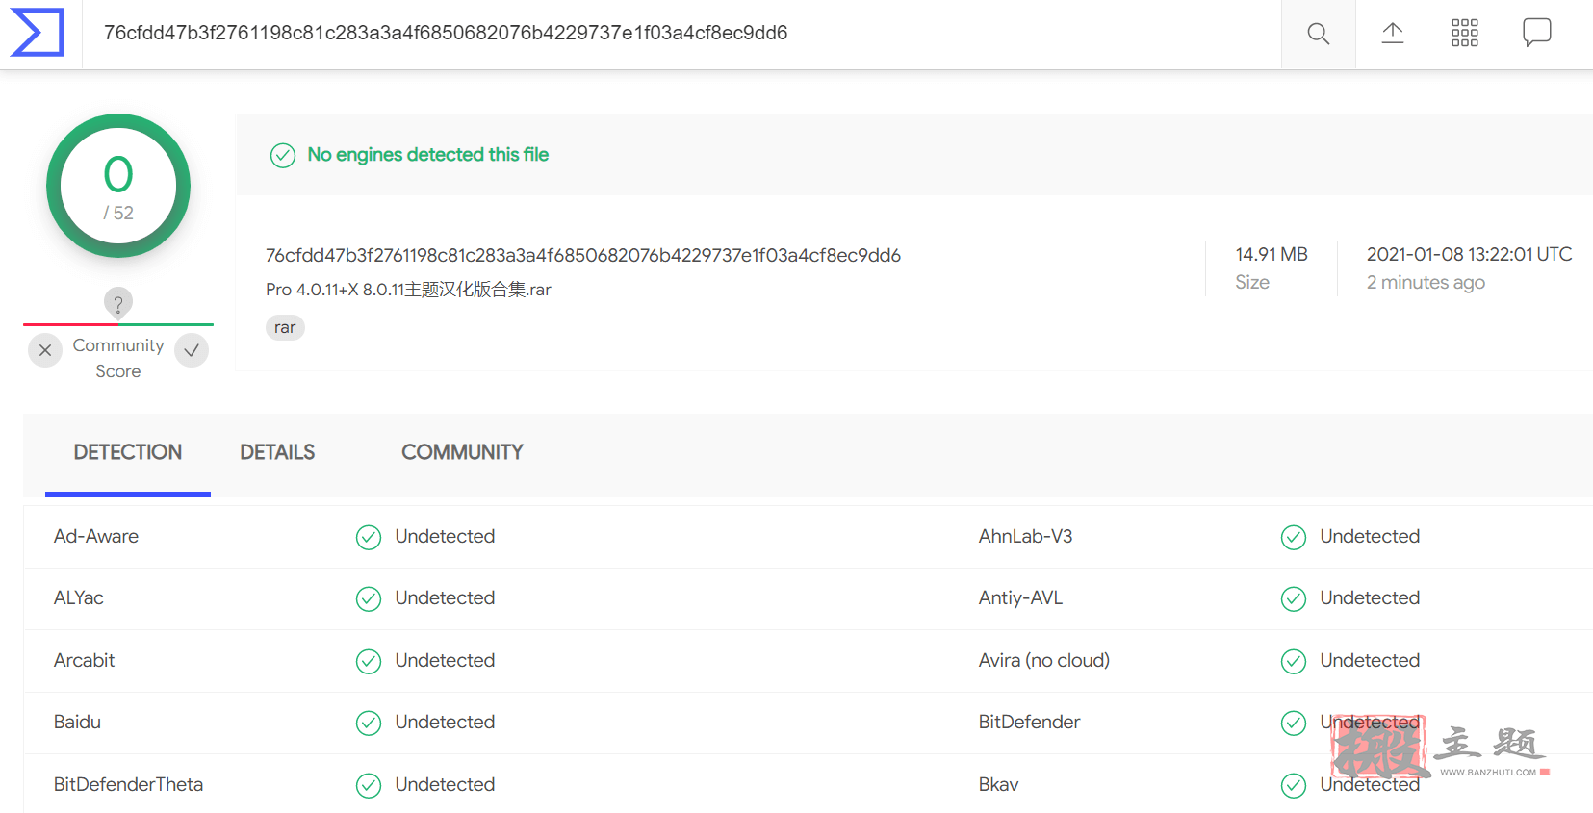Click the 0 / 52 detection score circle
This screenshot has width=1593, height=813.
pos(118,186)
